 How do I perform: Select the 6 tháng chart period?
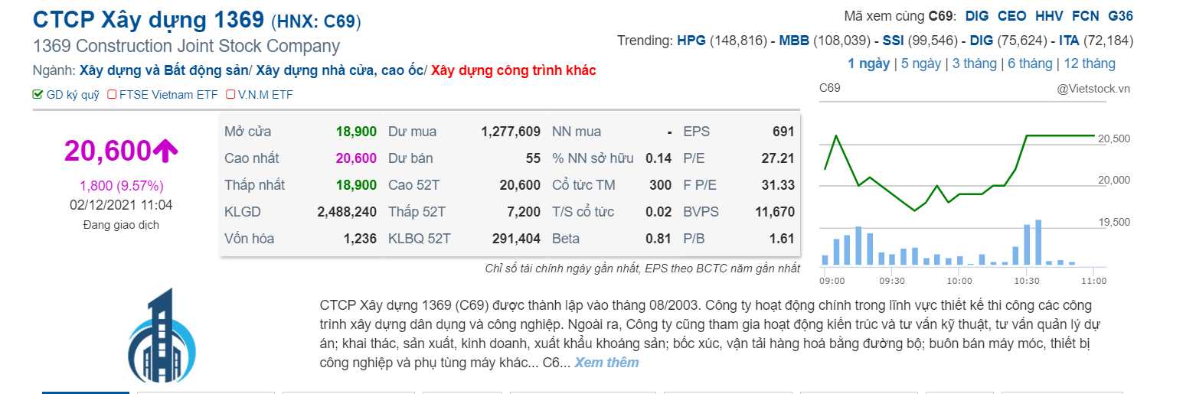click(x=1030, y=63)
